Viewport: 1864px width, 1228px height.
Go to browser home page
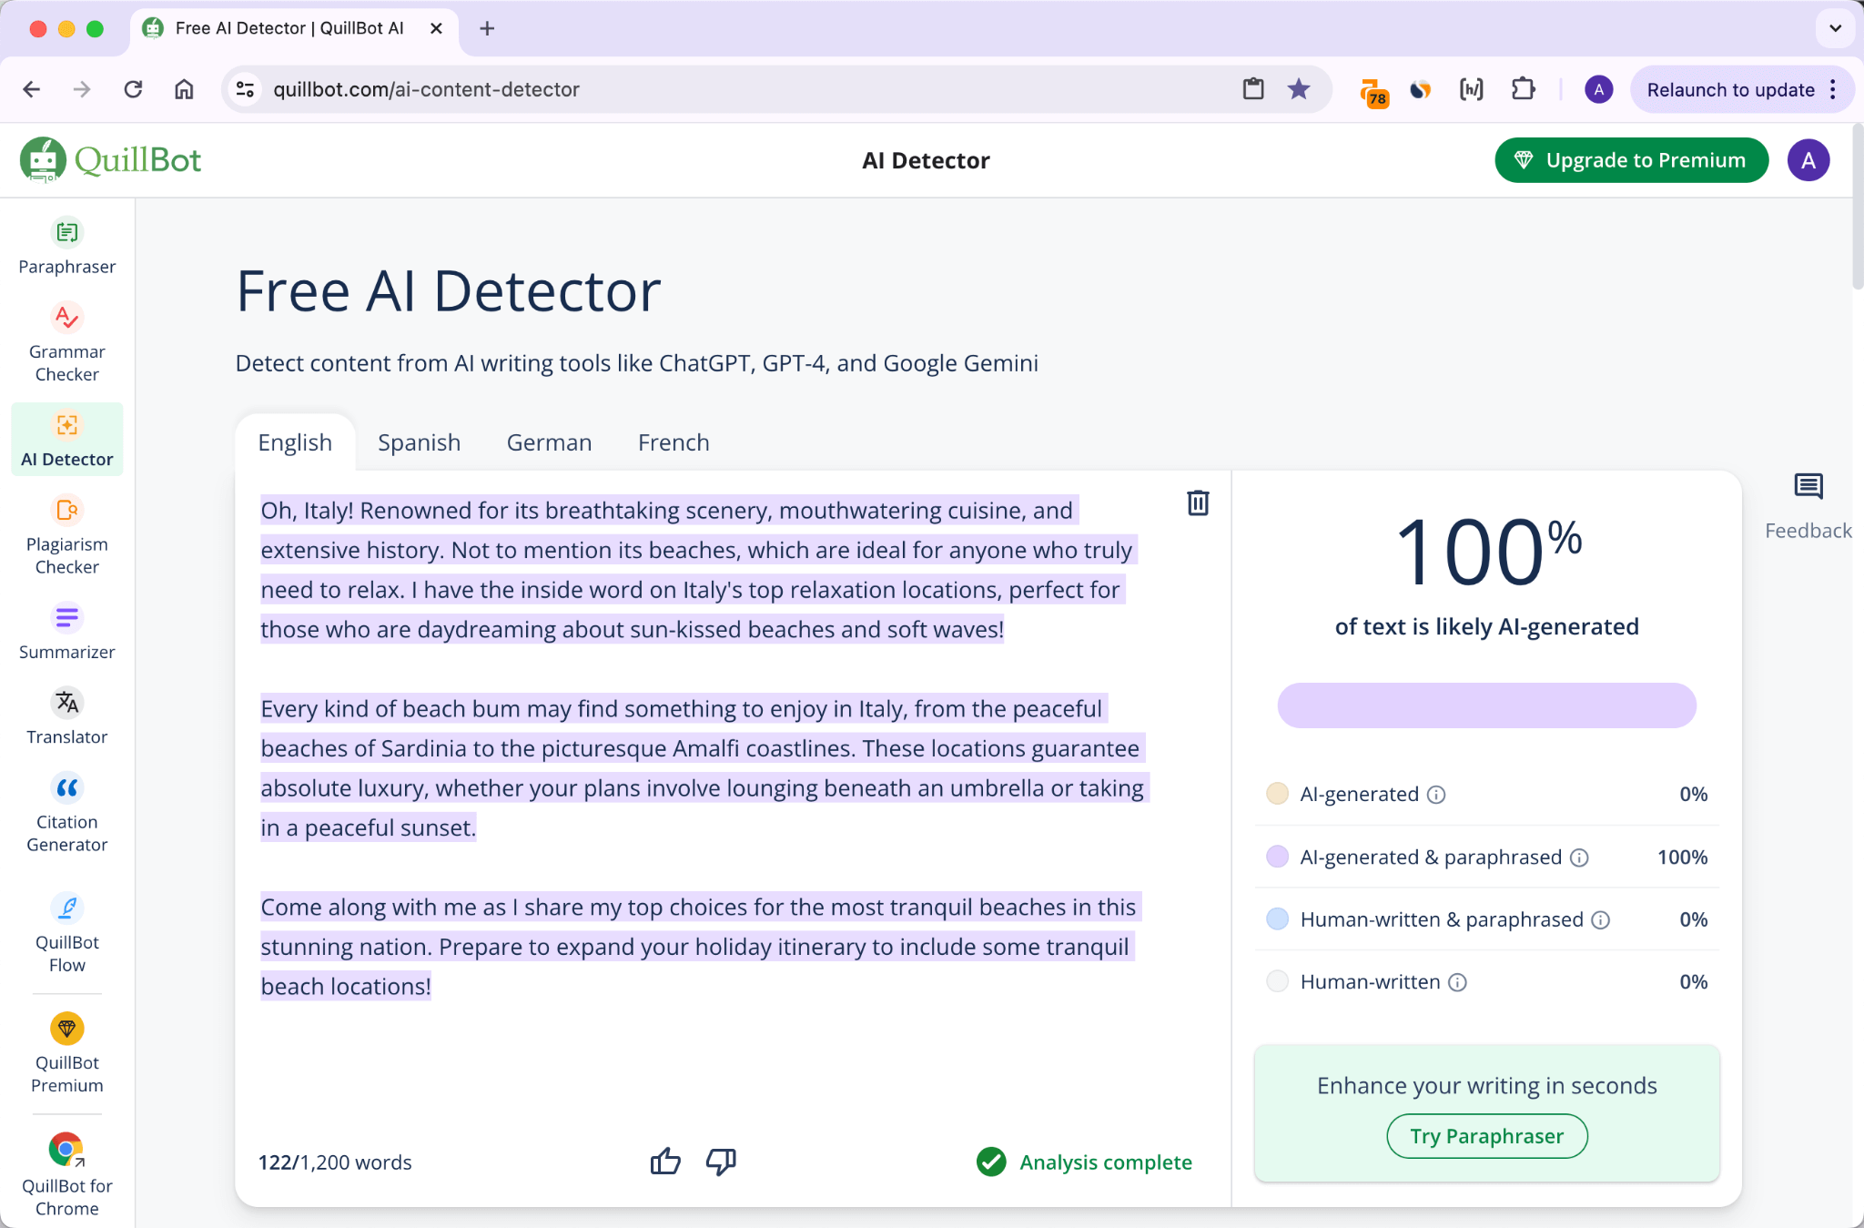point(184,89)
